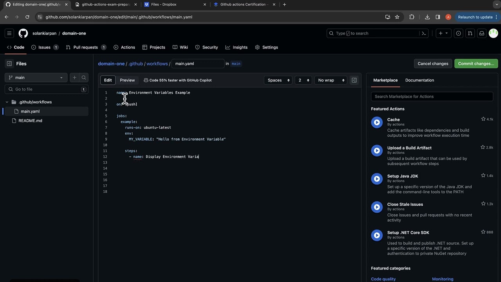Go to GitHub home via Octocat logo
Viewport: 501px width, 282px height.
coord(23,33)
